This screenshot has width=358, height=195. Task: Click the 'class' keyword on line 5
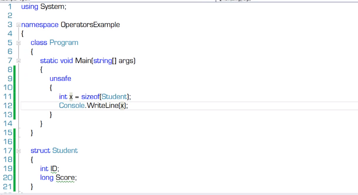(39, 42)
